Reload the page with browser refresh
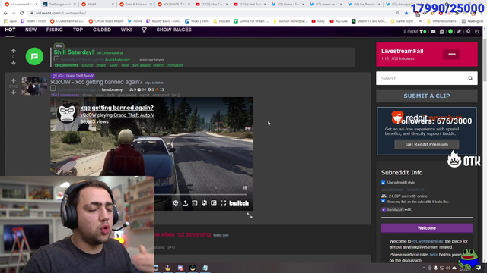This screenshot has width=487, height=273. [x=22, y=14]
